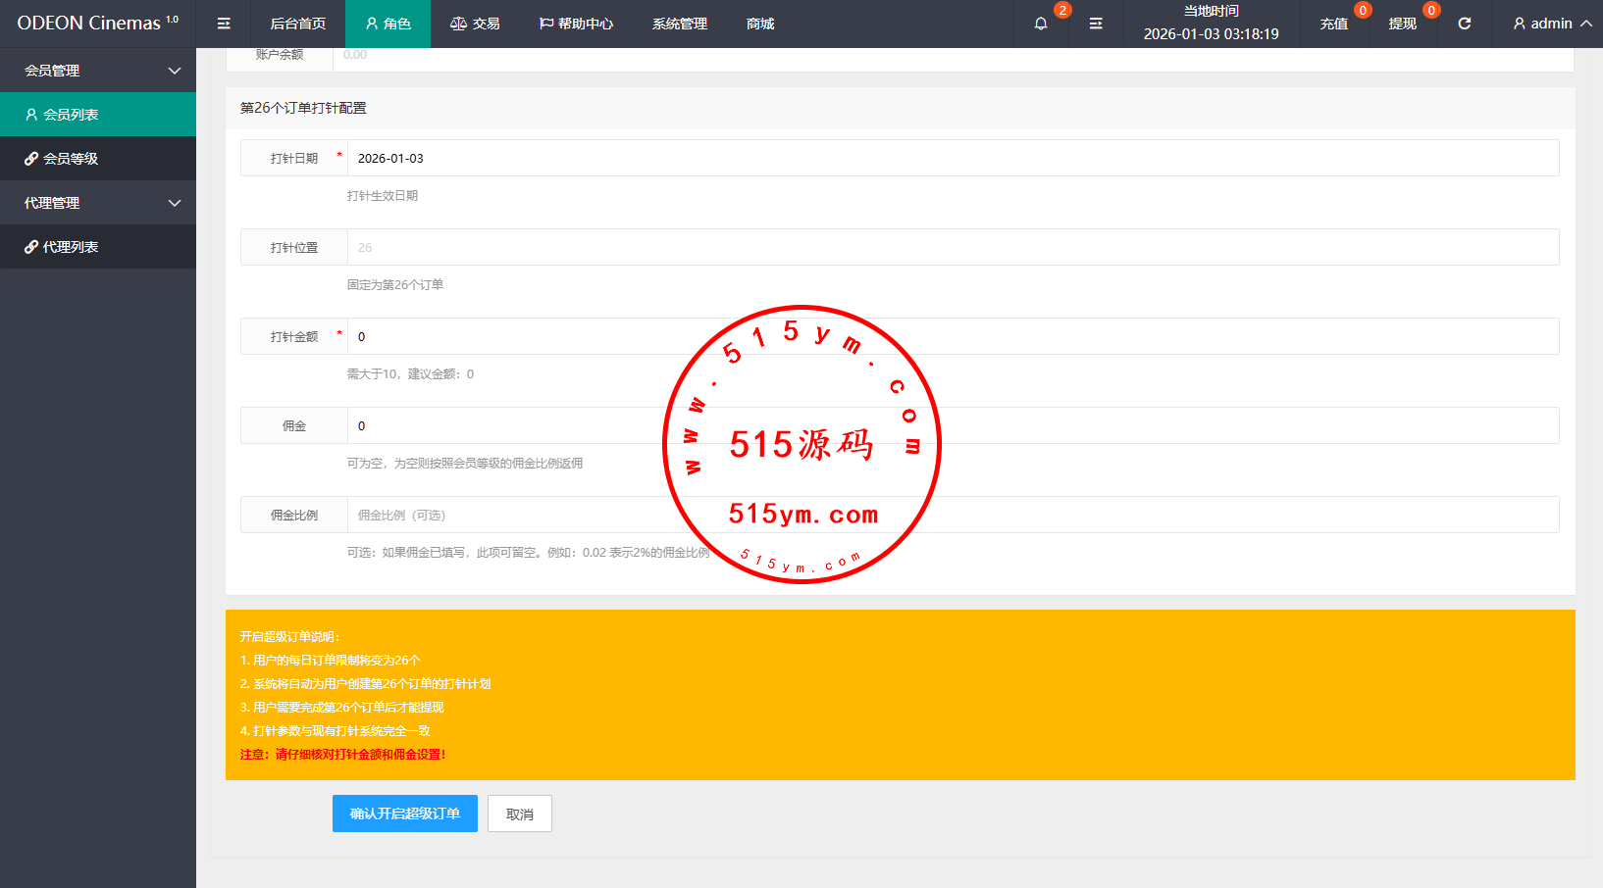
Task: Collapse the 代理管理 sidebar group
Action: [98, 203]
